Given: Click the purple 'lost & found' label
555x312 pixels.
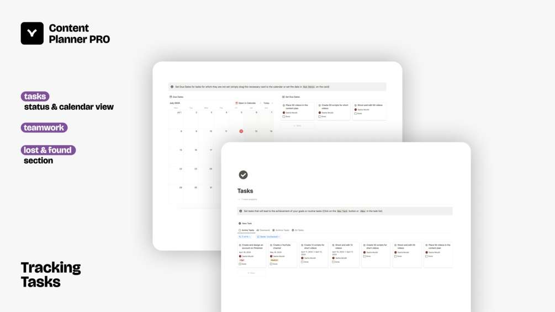Looking at the screenshot, I should (48, 150).
